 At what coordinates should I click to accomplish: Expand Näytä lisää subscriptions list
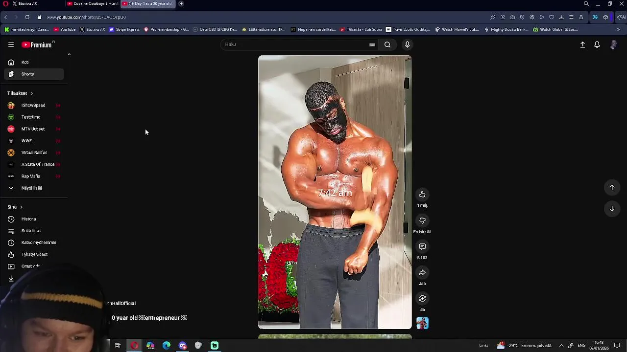[x=34, y=188]
